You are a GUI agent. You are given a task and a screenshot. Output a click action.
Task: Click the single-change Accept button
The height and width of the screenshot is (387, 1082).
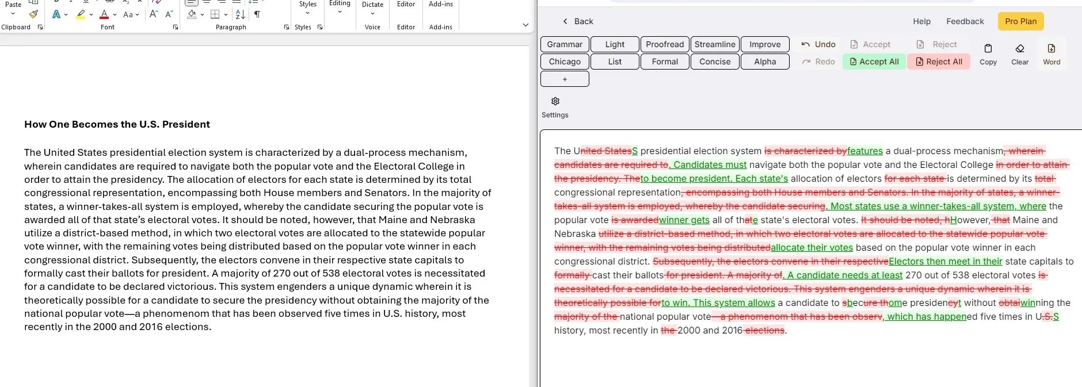(x=870, y=44)
